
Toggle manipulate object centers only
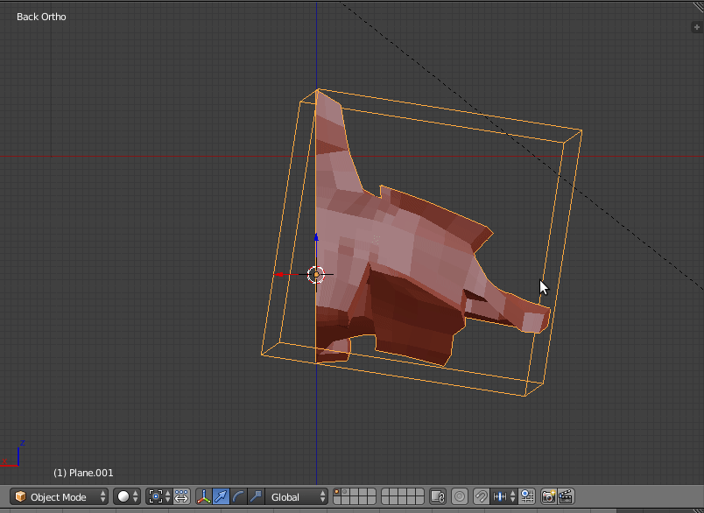(x=181, y=496)
